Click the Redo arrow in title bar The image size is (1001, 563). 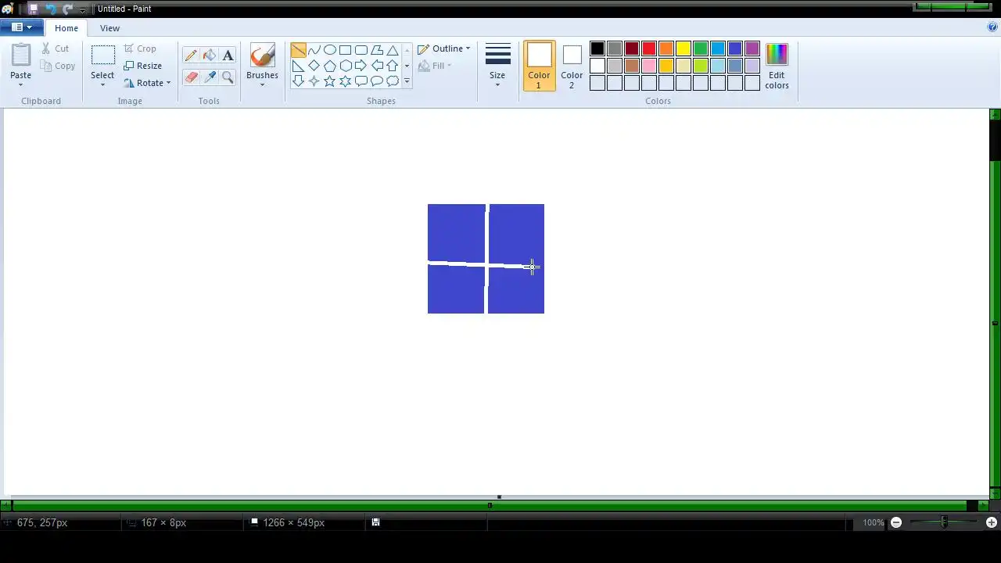coord(67,9)
